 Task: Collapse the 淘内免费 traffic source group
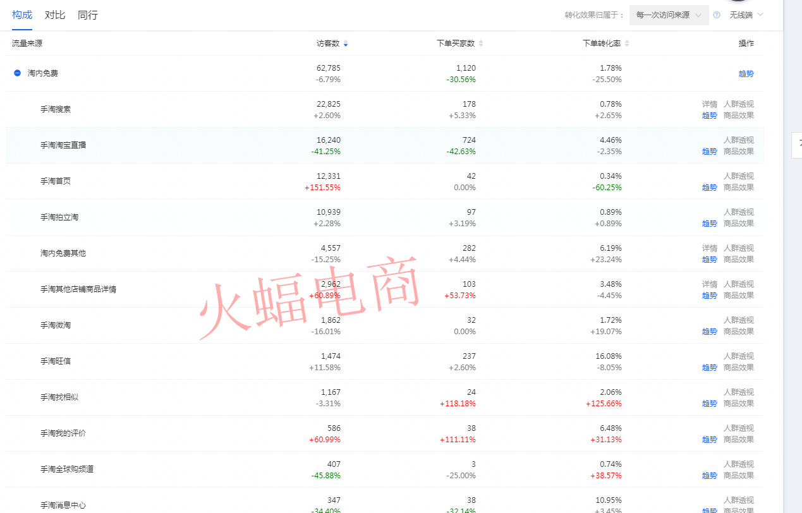[18, 73]
